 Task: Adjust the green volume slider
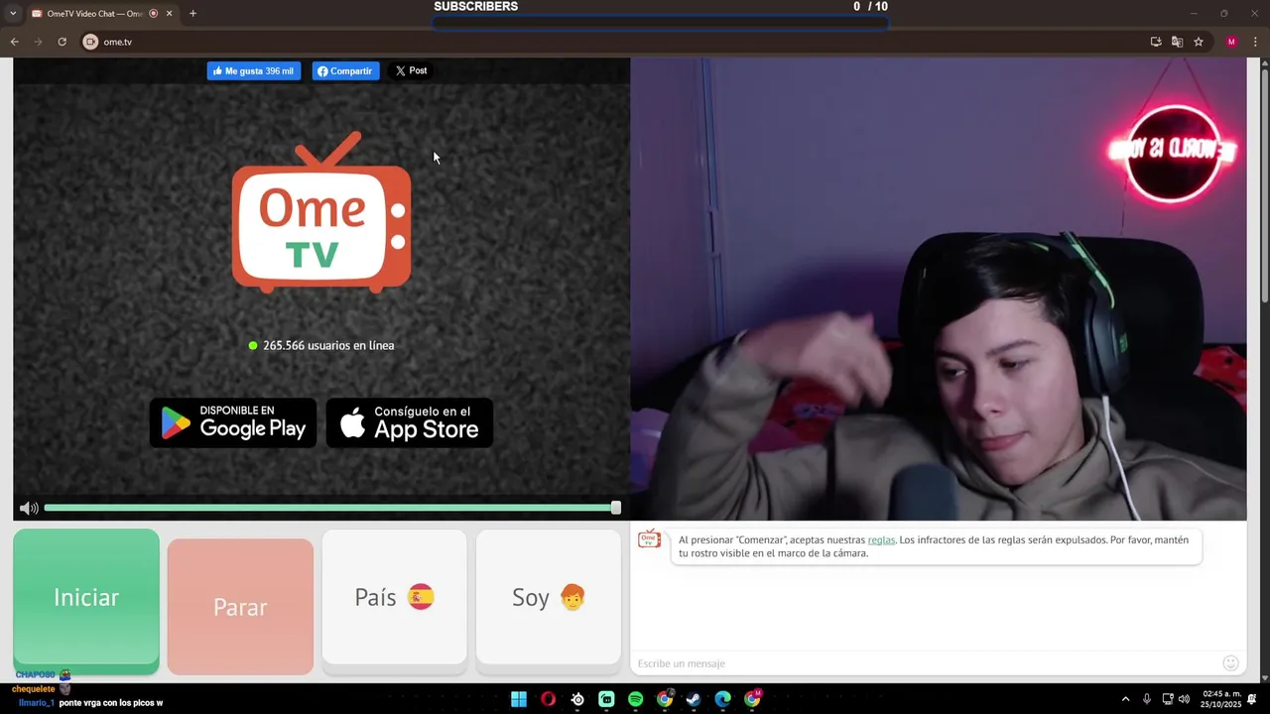tap(332, 508)
